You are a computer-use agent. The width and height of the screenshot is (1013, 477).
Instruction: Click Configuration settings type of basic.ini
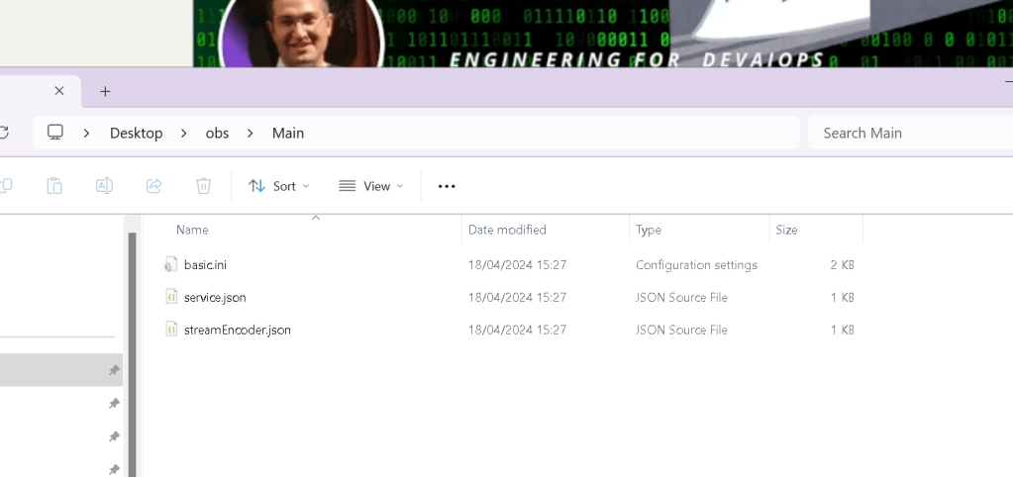[696, 264]
